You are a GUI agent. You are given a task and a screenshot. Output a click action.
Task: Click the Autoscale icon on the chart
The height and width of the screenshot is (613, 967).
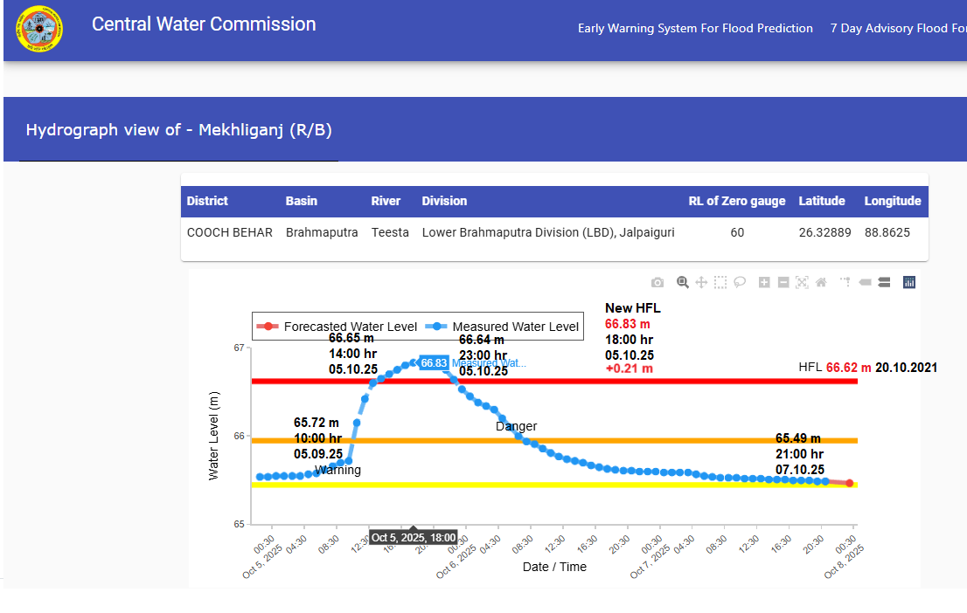[801, 282]
